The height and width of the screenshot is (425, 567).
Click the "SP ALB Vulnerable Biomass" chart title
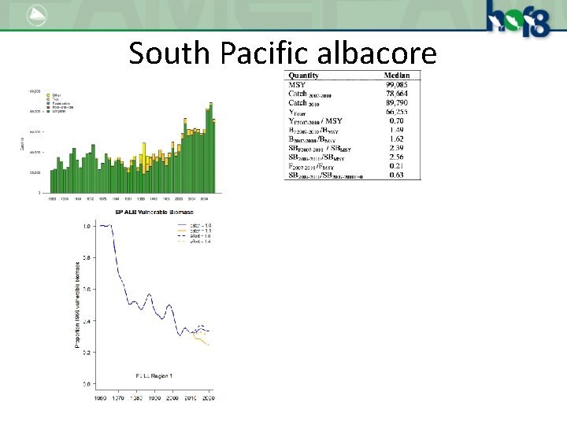point(154,213)
